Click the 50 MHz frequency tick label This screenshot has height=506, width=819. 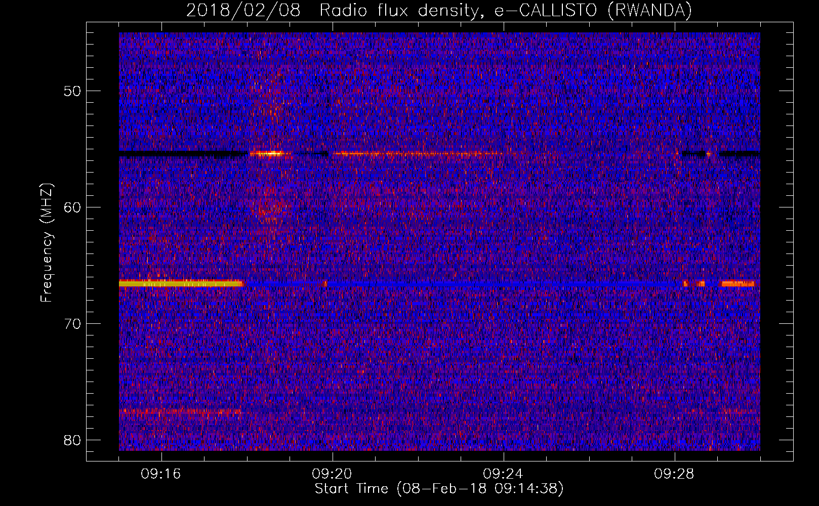pos(72,91)
